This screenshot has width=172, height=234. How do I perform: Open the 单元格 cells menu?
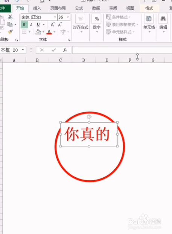149,24
